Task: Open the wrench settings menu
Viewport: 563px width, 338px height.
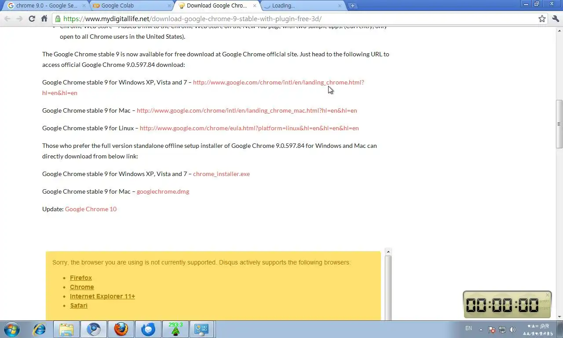Action: pos(555,18)
